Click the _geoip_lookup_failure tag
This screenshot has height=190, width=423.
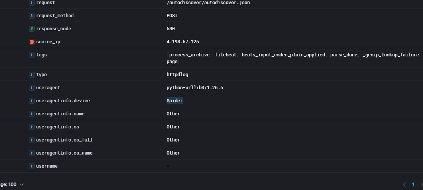pyautogui.click(x=391, y=55)
